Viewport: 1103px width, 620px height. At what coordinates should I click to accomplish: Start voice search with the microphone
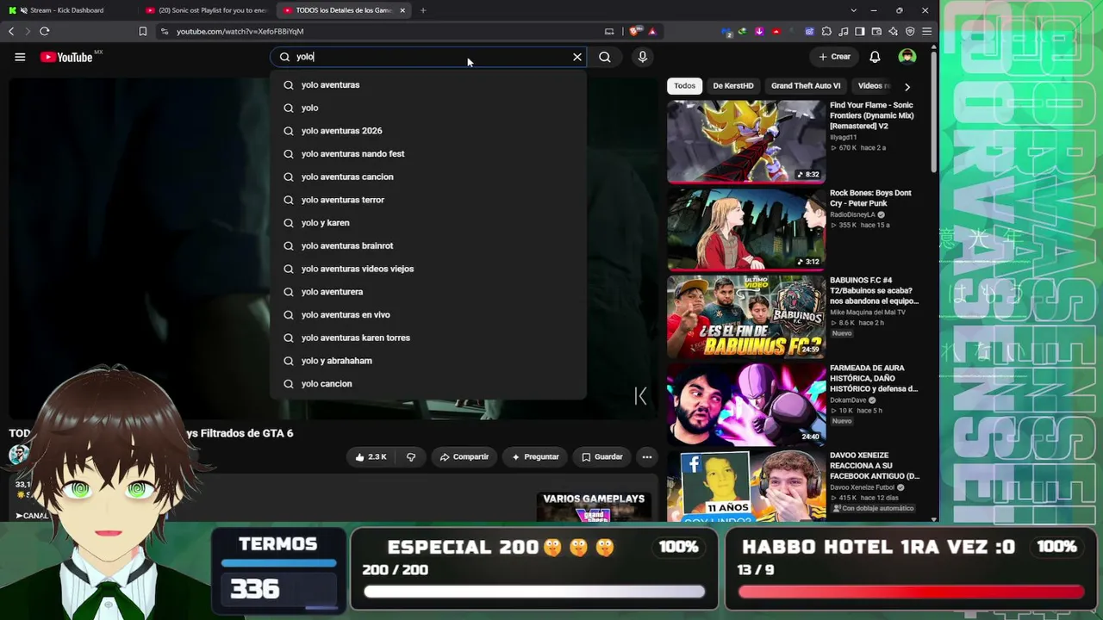[642, 57]
